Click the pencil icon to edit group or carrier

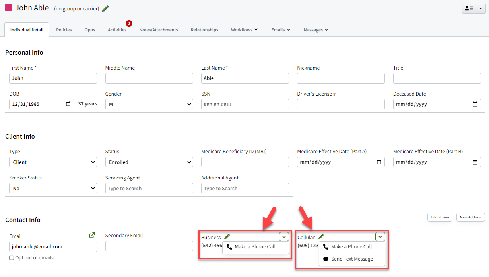click(105, 8)
